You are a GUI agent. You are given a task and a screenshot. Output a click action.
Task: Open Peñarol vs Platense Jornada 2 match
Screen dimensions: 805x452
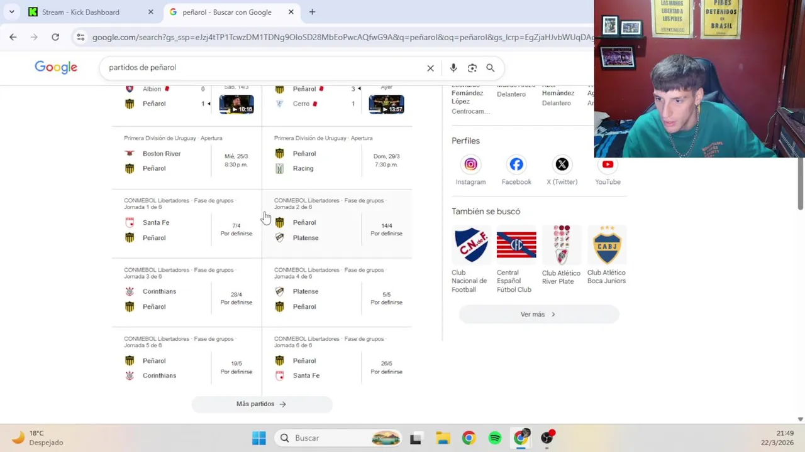tap(337, 223)
